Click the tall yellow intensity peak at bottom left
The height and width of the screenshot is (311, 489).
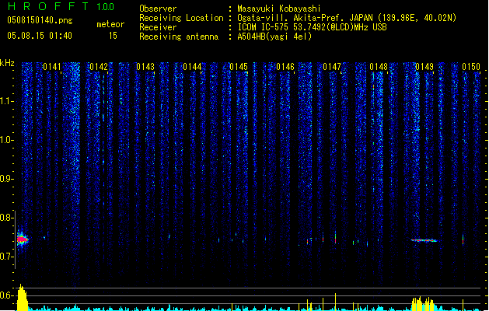coord(22,297)
